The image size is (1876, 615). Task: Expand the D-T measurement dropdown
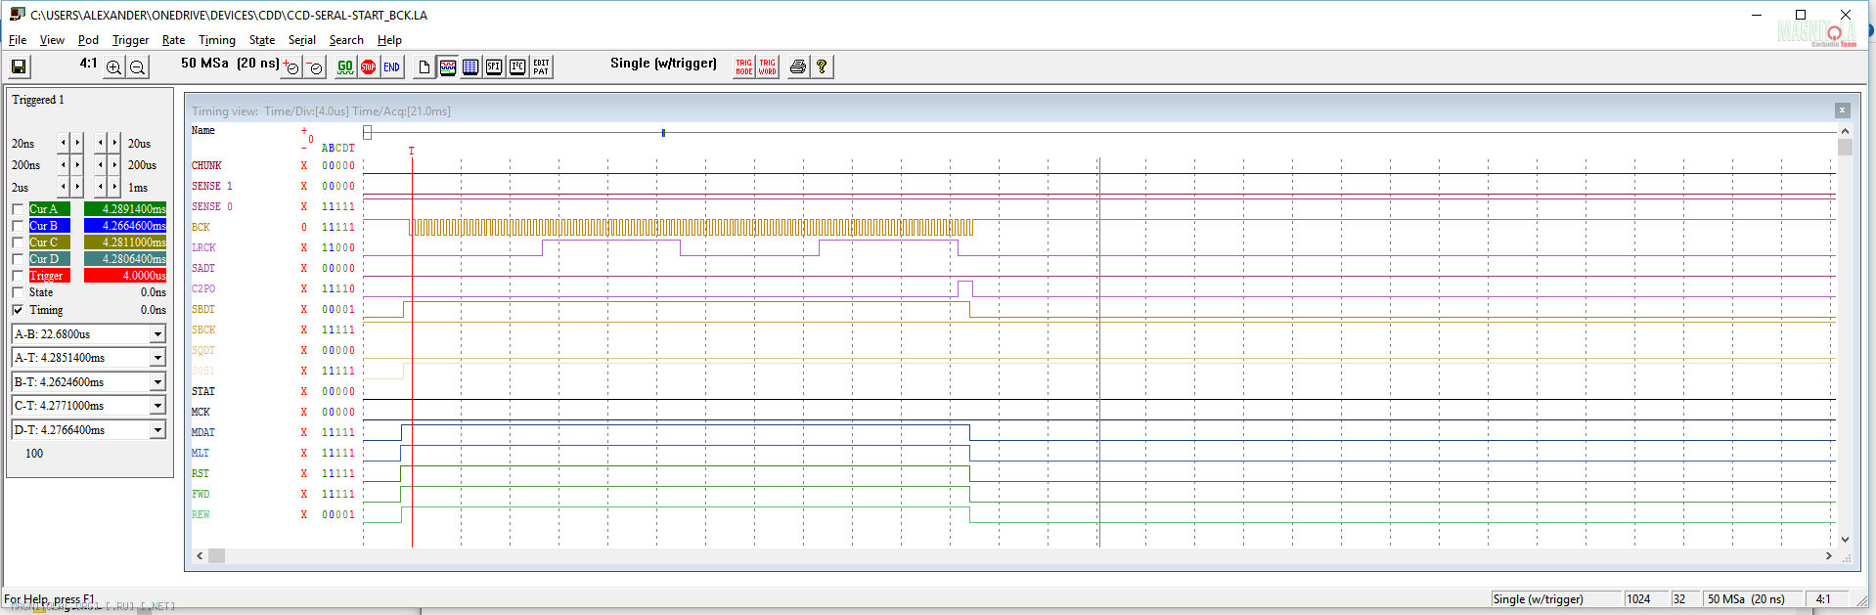[157, 430]
